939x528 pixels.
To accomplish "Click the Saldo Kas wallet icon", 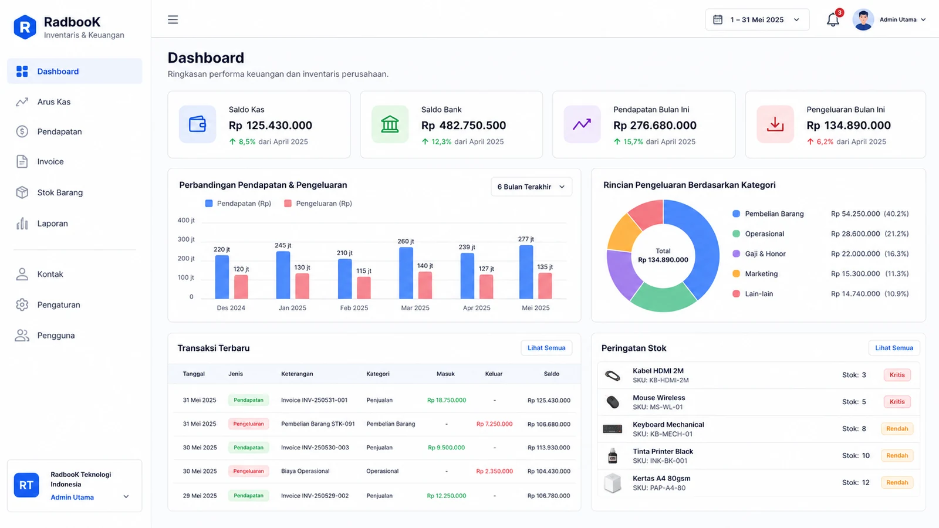I will (x=198, y=124).
